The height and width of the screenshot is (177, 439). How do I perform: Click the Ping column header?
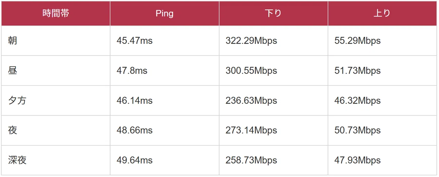point(165,14)
